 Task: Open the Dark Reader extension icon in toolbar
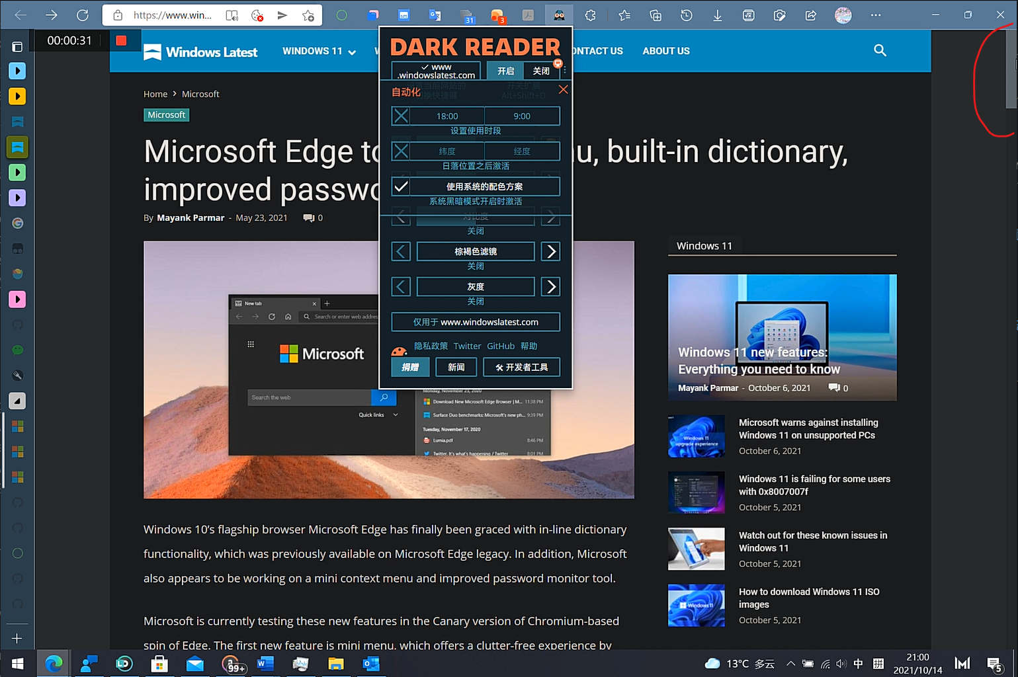pos(559,15)
